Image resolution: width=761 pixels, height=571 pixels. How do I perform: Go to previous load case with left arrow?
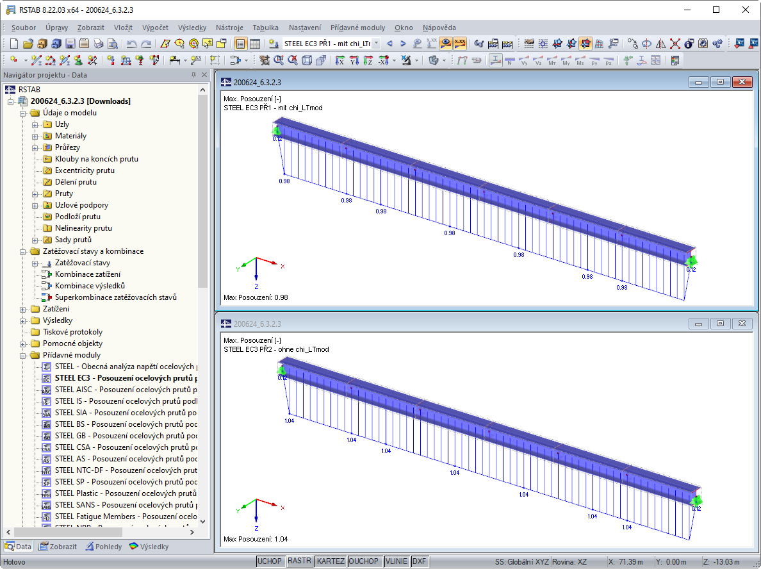(389, 44)
